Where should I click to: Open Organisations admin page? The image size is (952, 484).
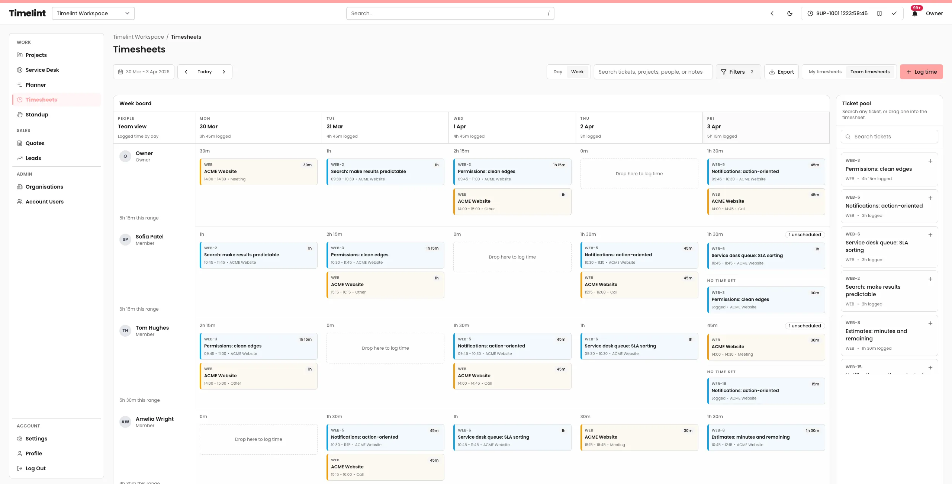(x=57, y=187)
